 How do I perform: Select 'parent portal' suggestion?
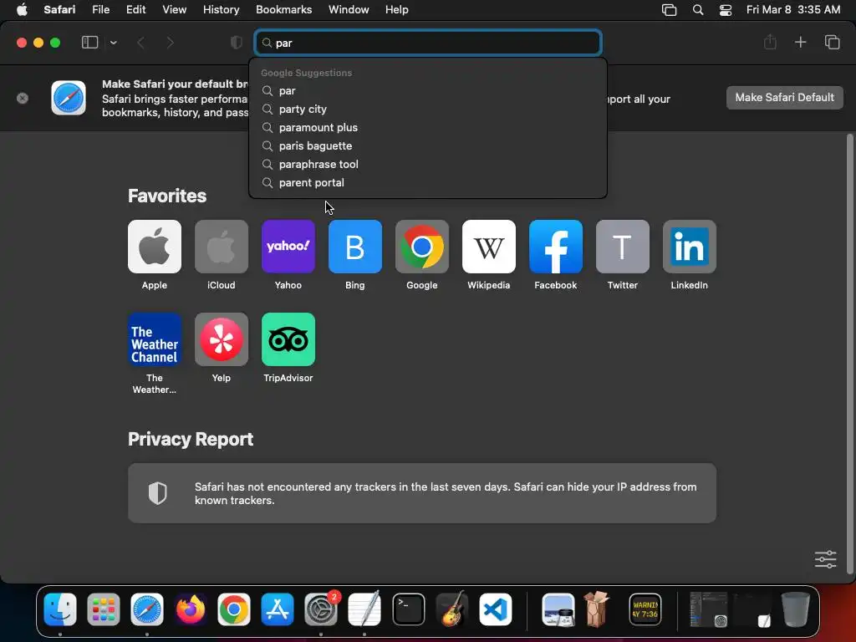428,183
